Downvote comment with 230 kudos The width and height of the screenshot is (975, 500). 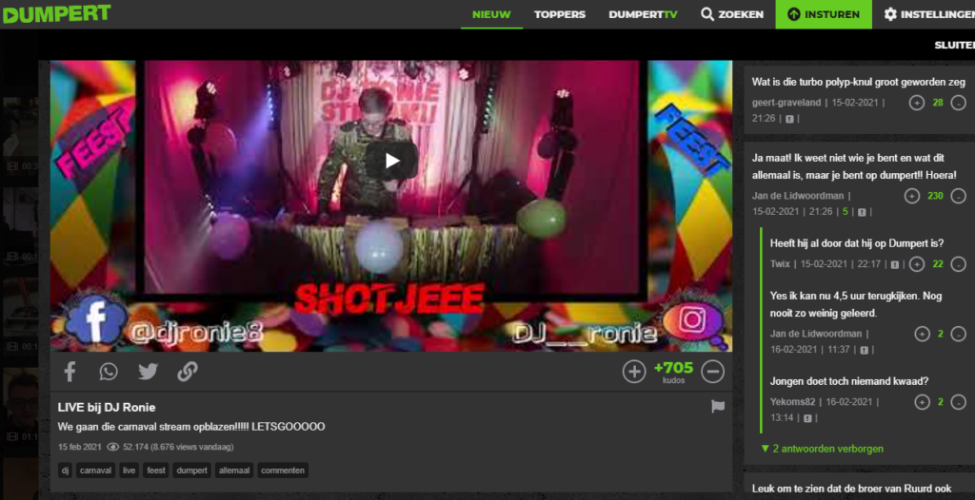click(958, 196)
